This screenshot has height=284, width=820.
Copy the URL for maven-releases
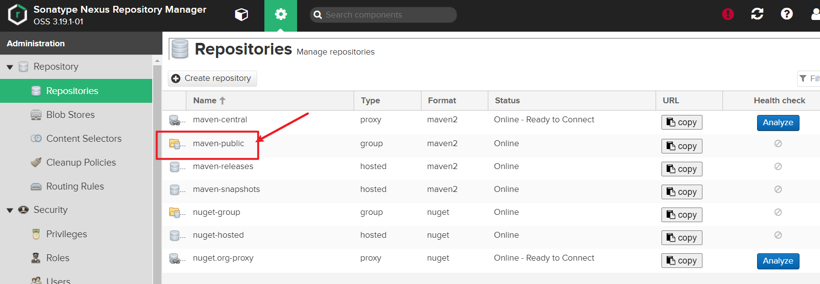click(681, 169)
